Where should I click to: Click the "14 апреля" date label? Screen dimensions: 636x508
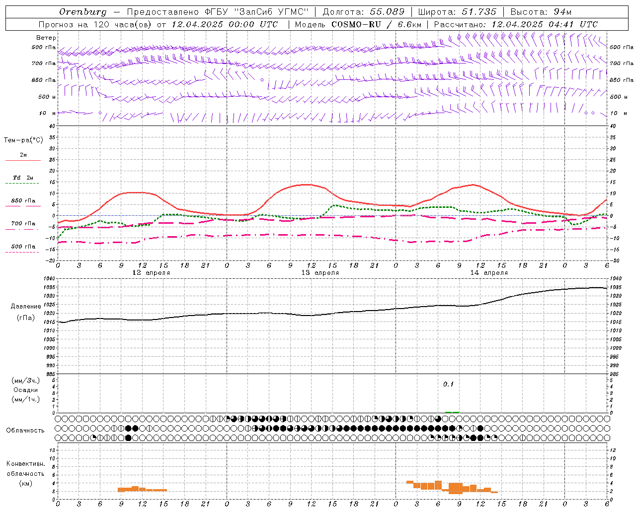tap(489, 273)
